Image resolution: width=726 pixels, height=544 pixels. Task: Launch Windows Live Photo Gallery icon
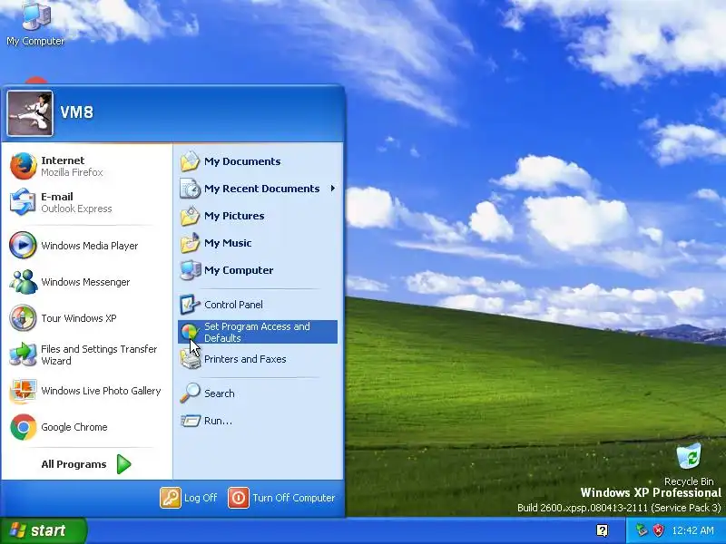point(23,391)
